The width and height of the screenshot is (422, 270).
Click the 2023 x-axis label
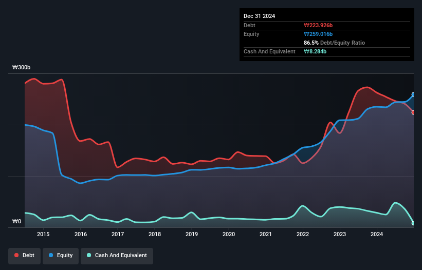[340, 234]
